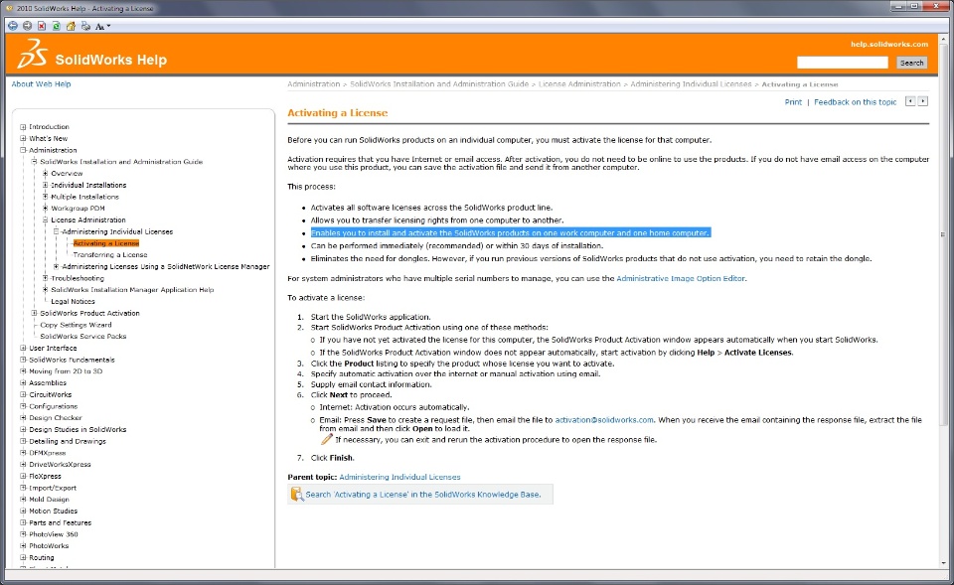Image resolution: width=954 pixels, height=585 pixels.
Task: Open PhotoView 360 tree item
Action: [x=53, y=534]
